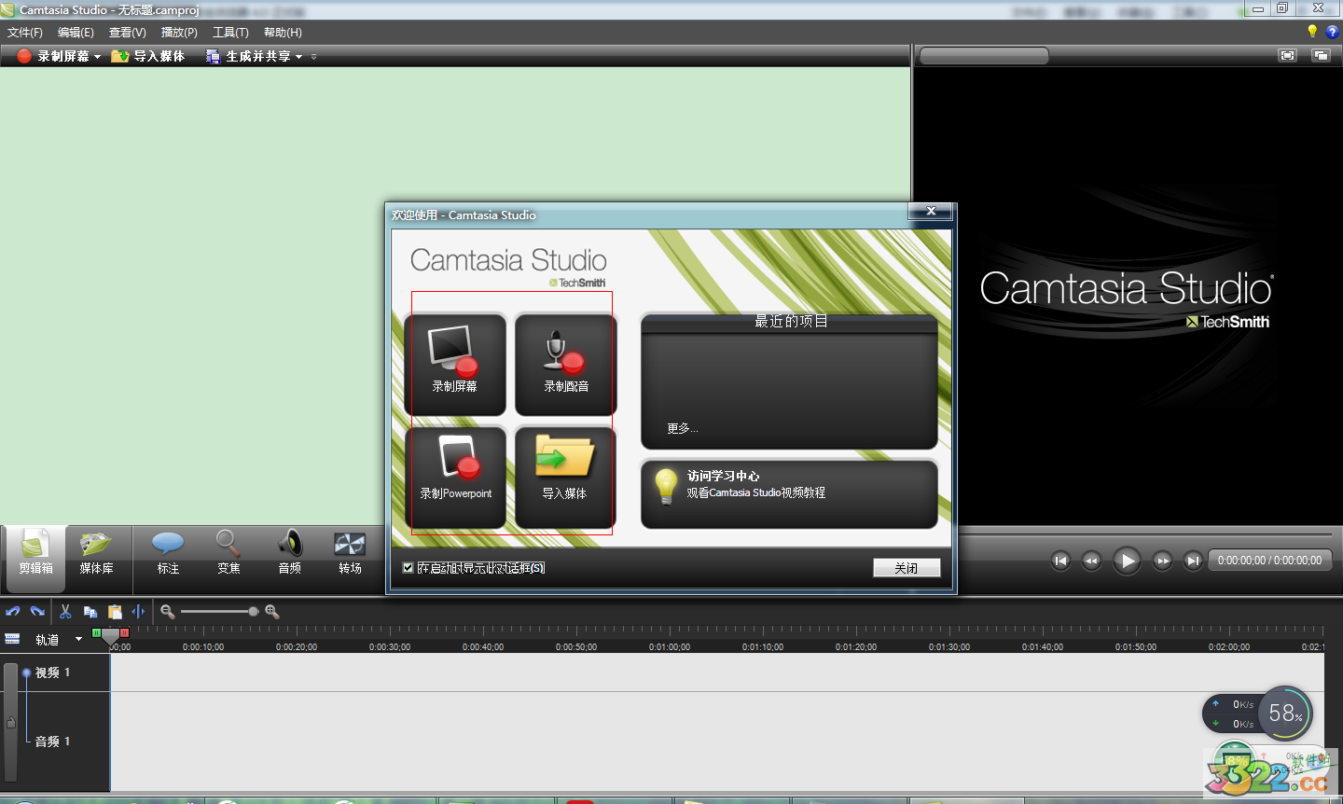Open the Tracks (轨道) dropdown arrow

78,639
